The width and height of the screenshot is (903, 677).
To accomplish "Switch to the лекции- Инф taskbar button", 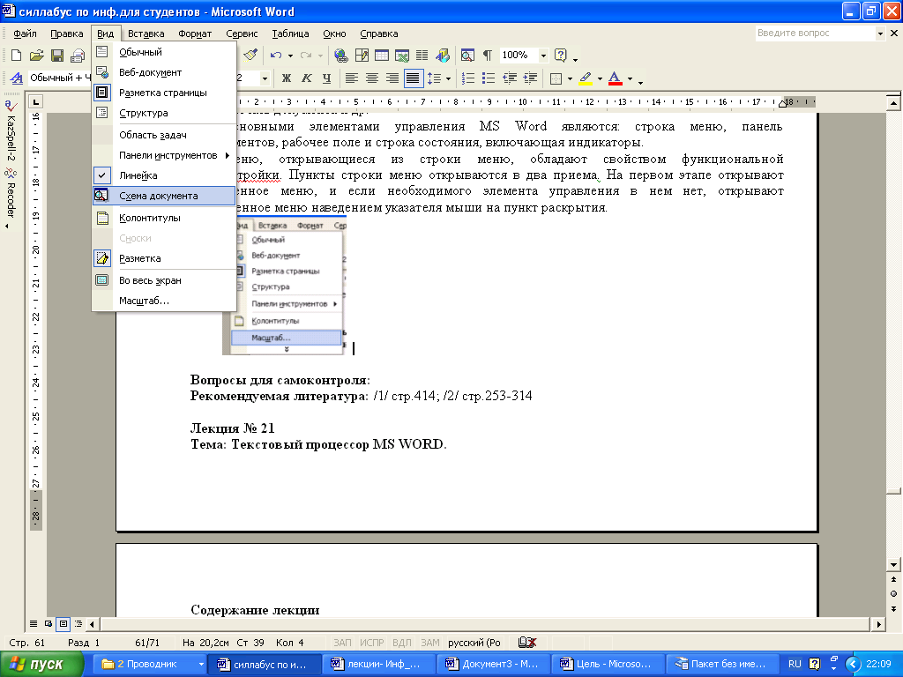I will (x=378, y=664).
